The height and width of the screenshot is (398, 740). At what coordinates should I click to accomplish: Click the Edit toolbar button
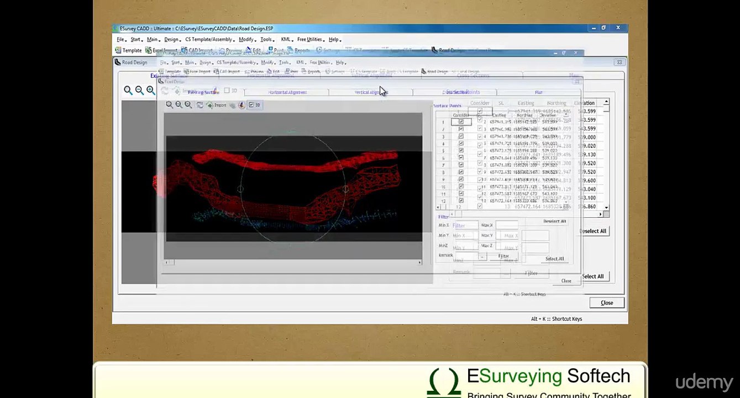254,50
